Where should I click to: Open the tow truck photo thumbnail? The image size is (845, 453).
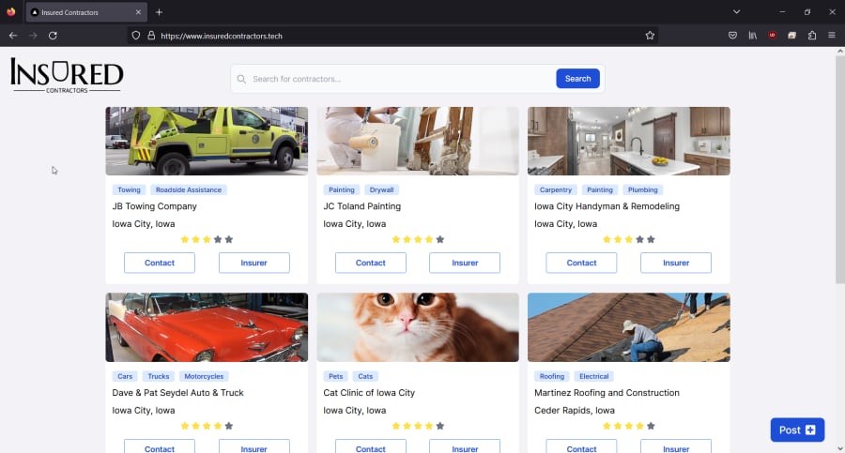[x=207, y=141]
